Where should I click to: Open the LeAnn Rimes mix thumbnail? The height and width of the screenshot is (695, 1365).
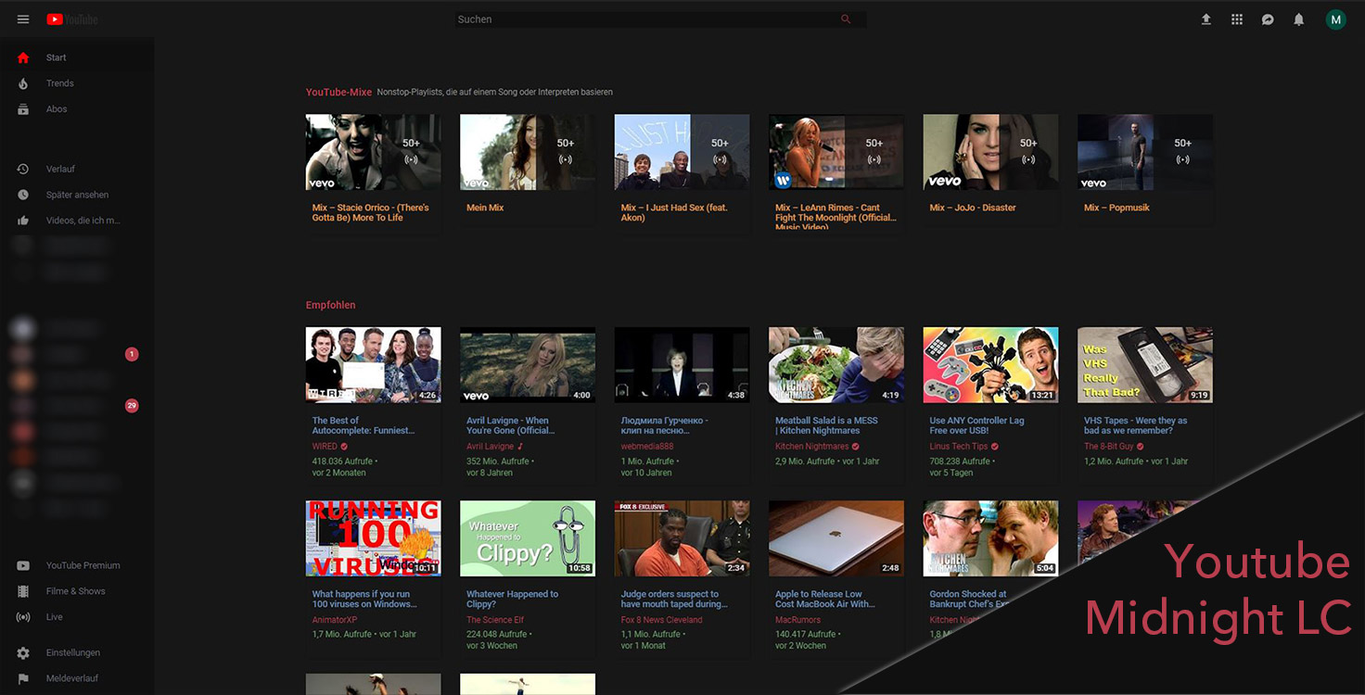[x=836, y=152]
